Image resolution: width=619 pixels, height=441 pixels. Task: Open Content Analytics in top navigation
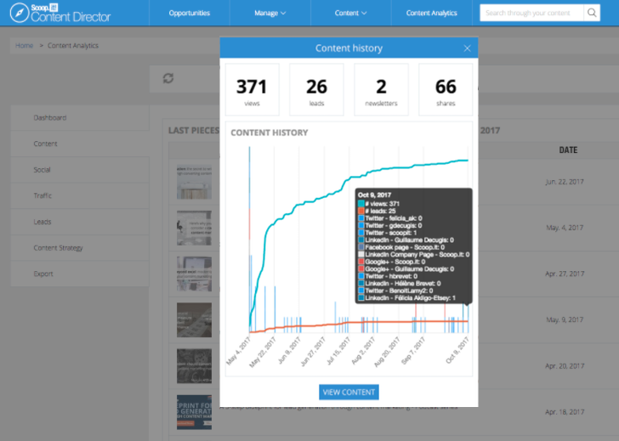pos(431,14)
